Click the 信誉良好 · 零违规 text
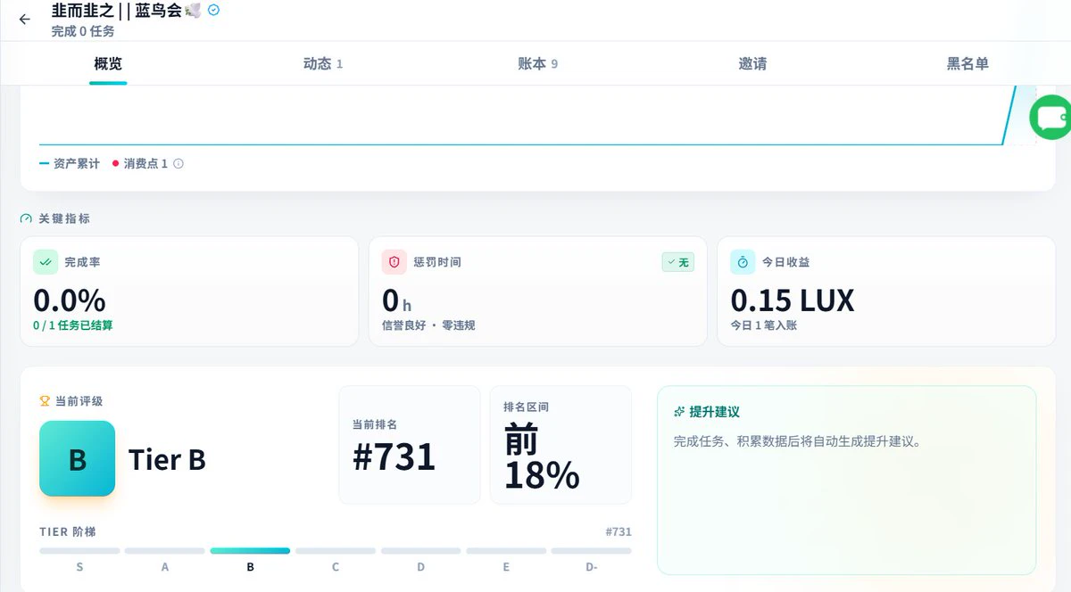Viewport: 1071px width, 592px height. (x=428, y=325)
